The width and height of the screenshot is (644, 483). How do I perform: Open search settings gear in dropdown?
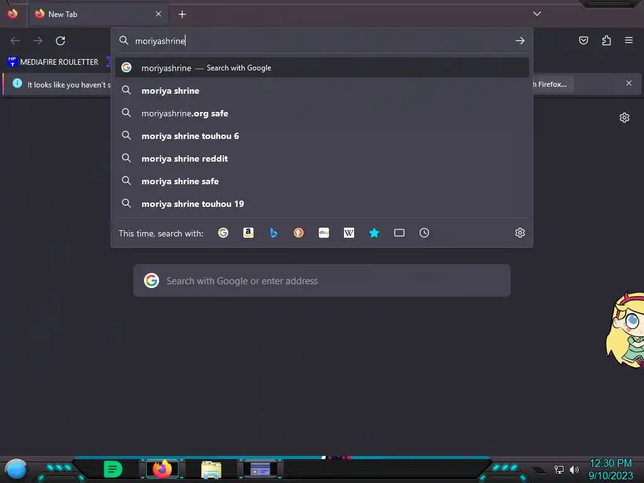click(x=520, y=233)
